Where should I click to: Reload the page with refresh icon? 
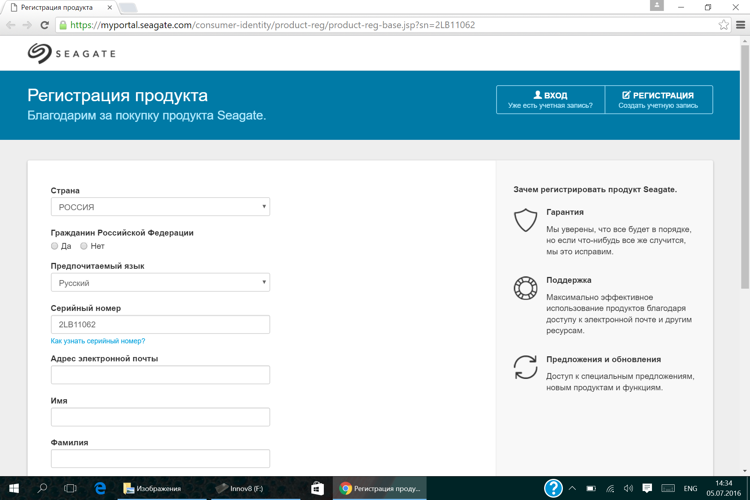[x=45, y=25]
